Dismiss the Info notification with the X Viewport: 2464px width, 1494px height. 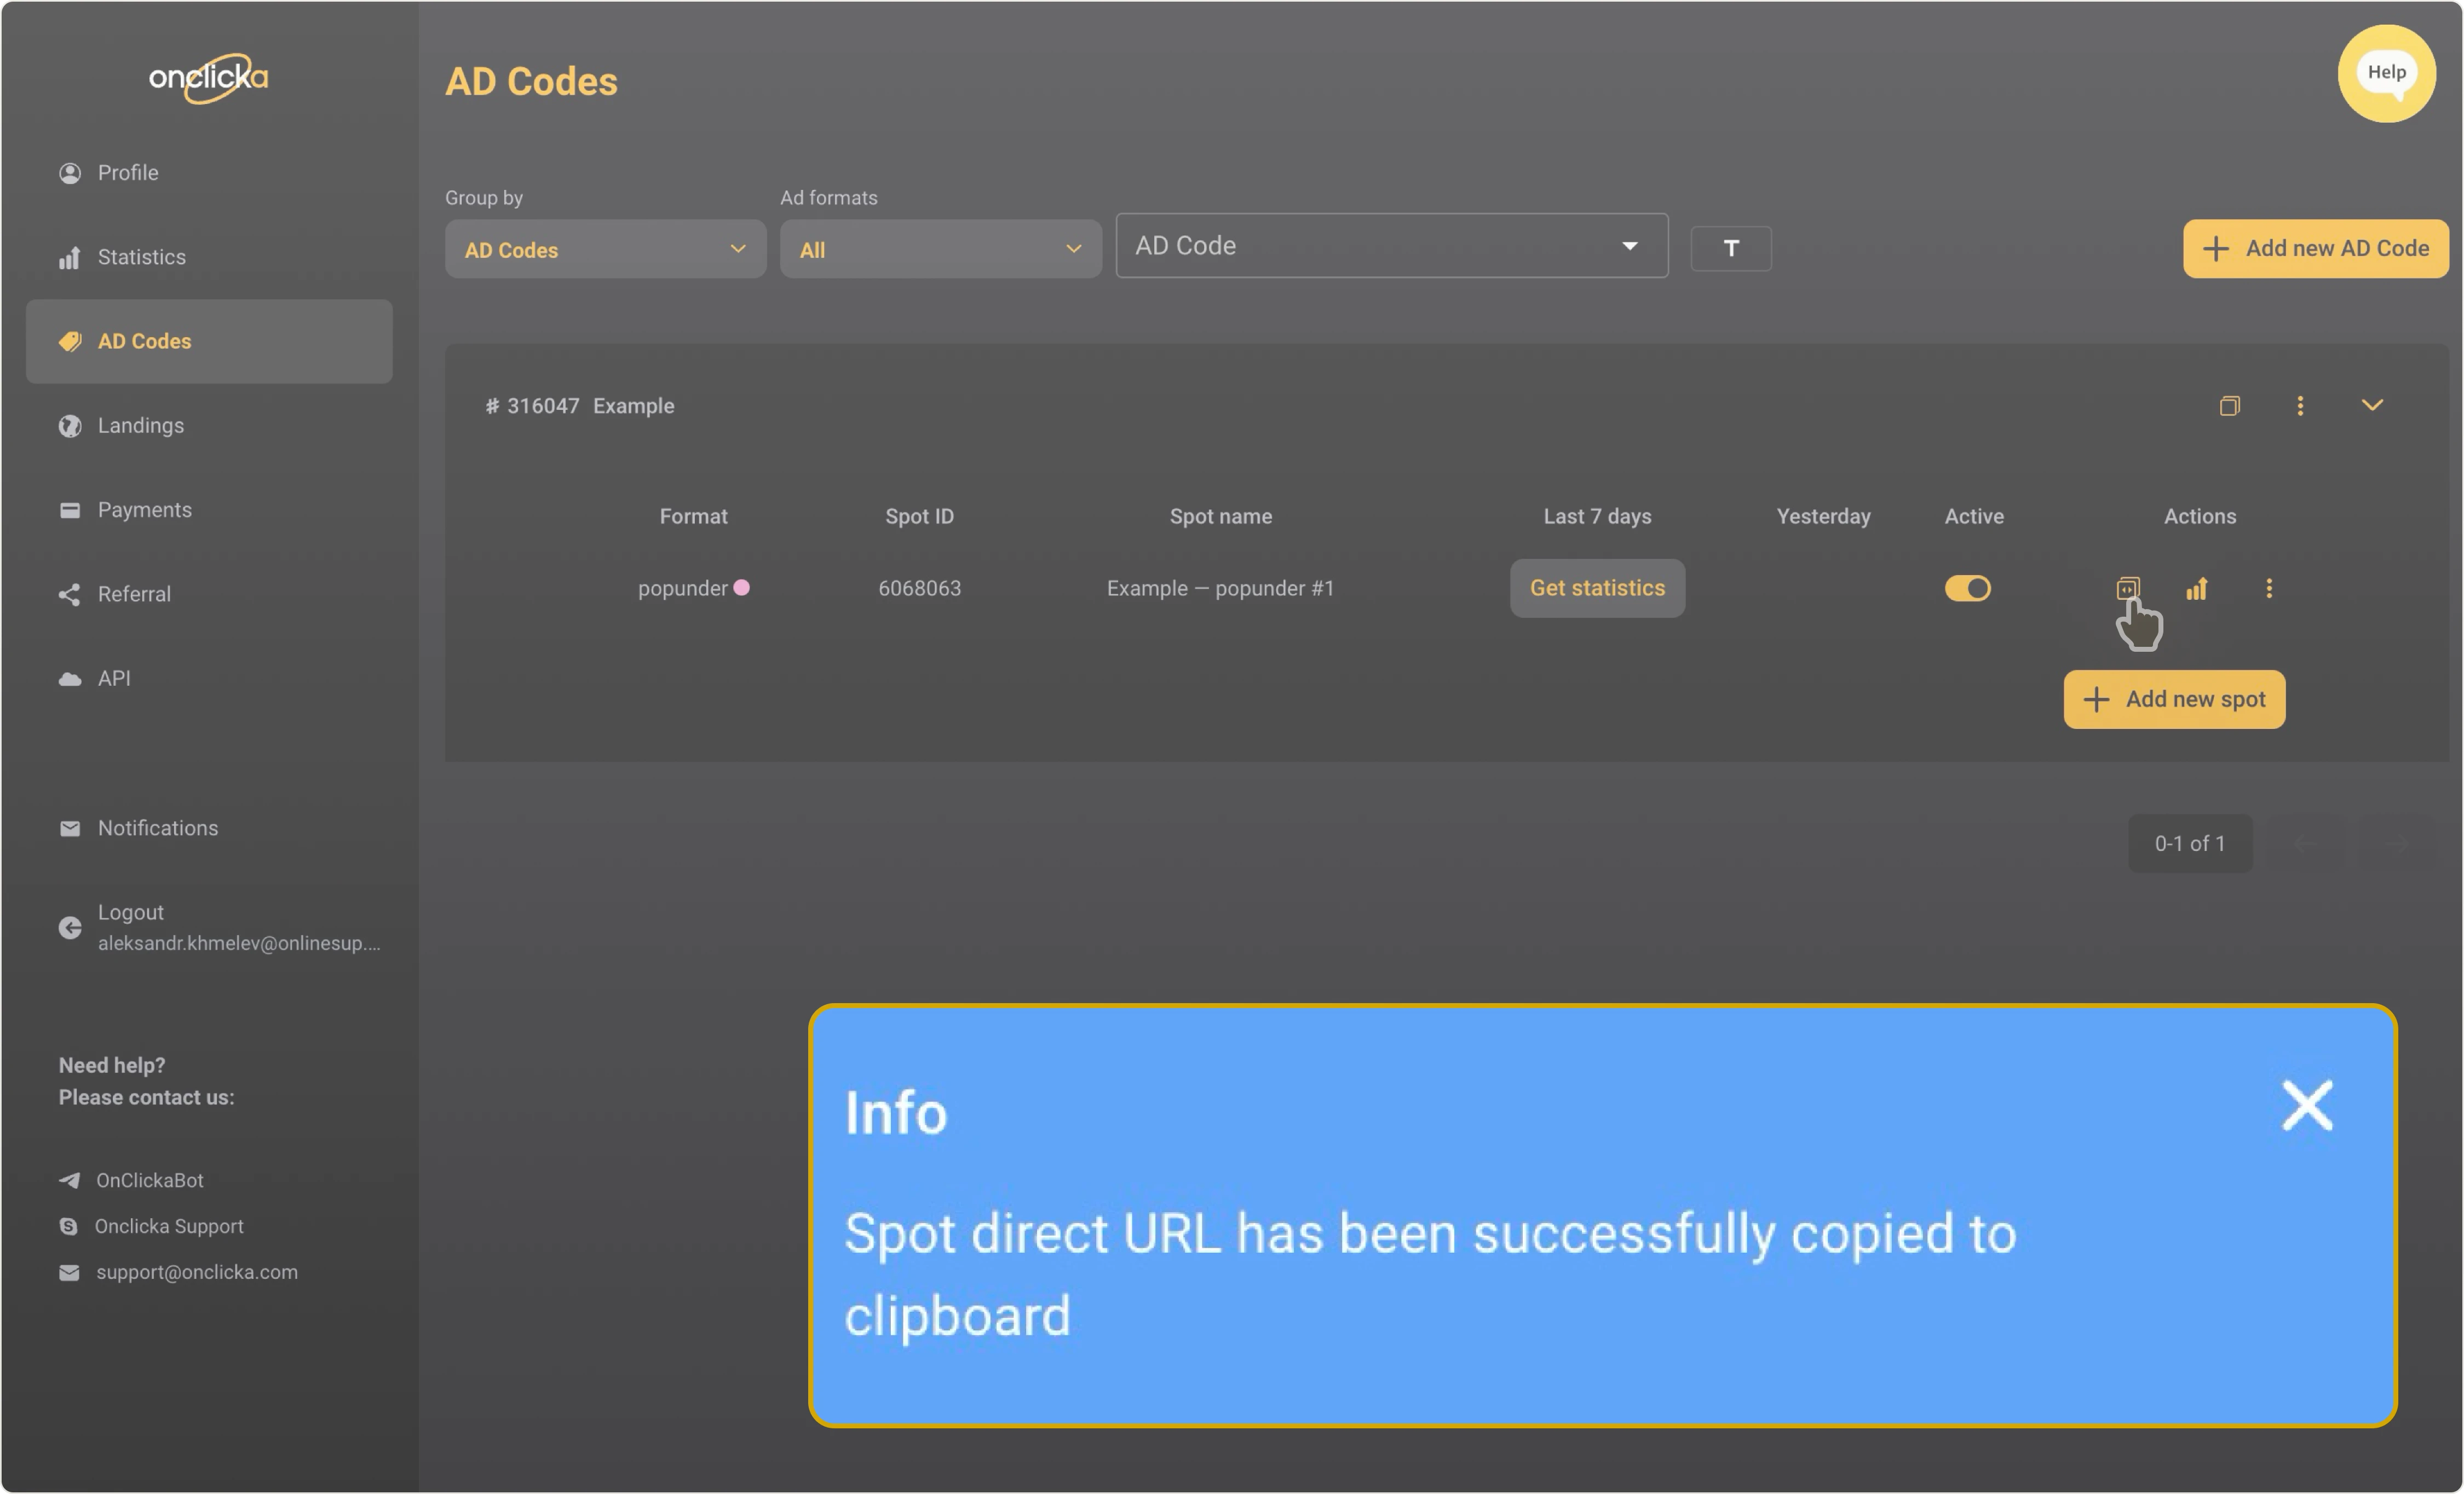pyautogui.click(x=2307, y=1106)
